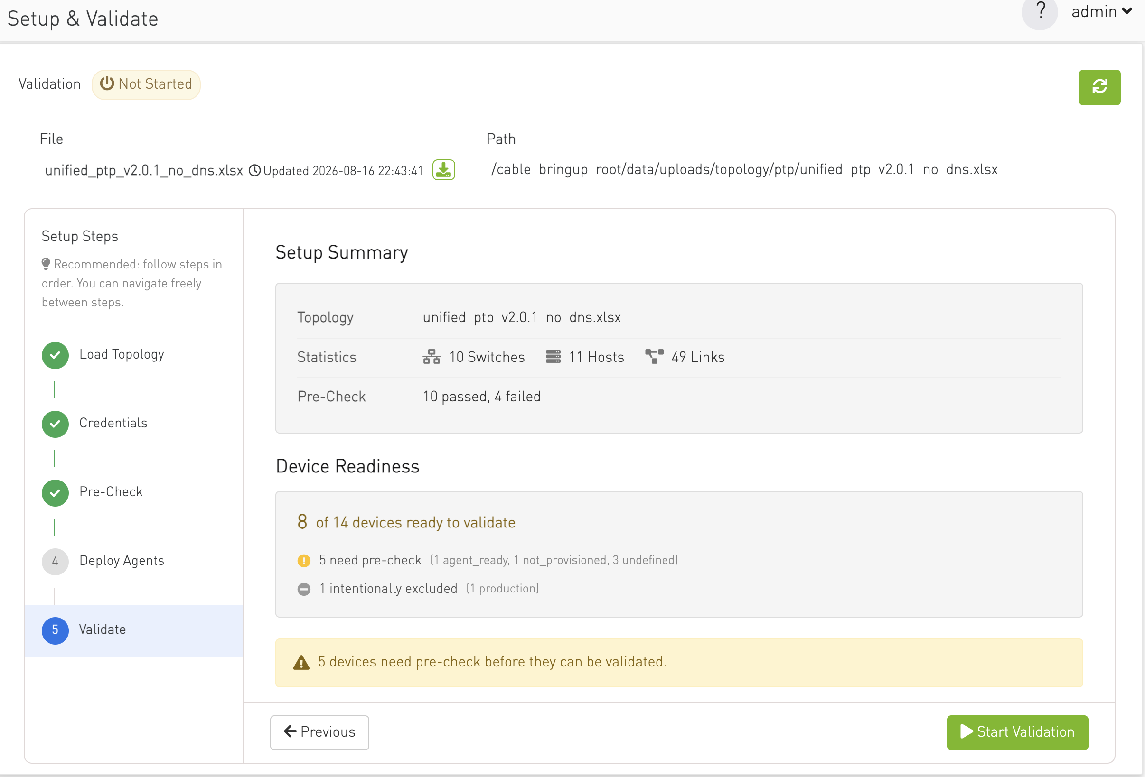This screenshot has height=777, width=1145.
Task: Click the Deploy Agents step number 4
Action: click(55, 561)
